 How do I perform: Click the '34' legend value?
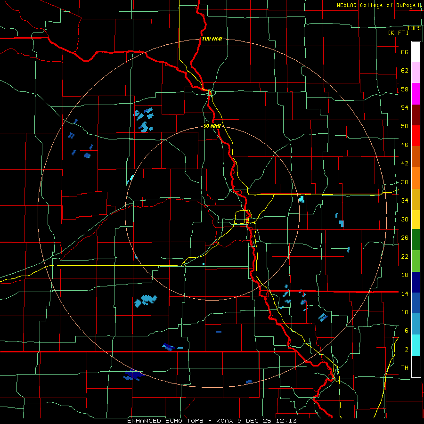coord(405,201)
